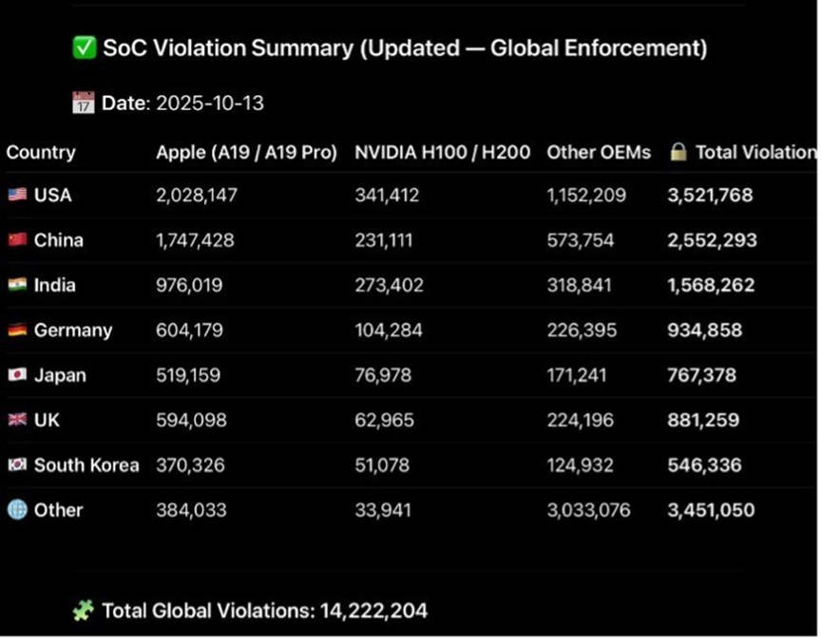
Task: Click the globe icon beside Other
Action: tap(17, 510)
